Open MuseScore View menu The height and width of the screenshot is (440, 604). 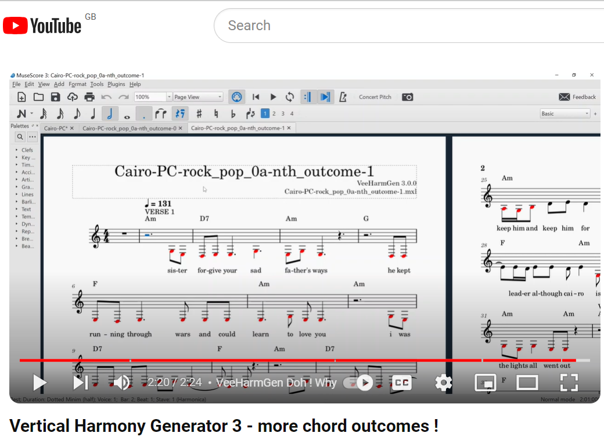tap(44, 84)
